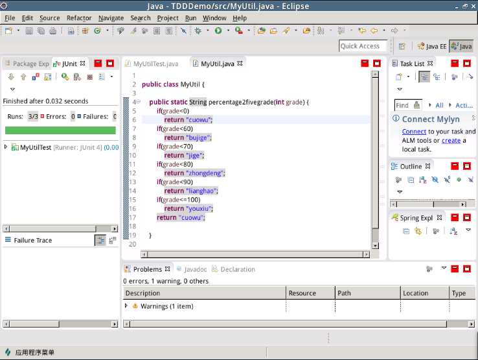Click the Task List Find field
478x360 pixels.
(408, 105)
